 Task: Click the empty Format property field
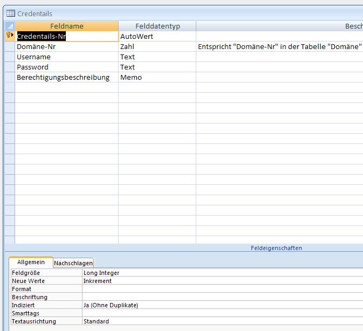coord(222,289)
